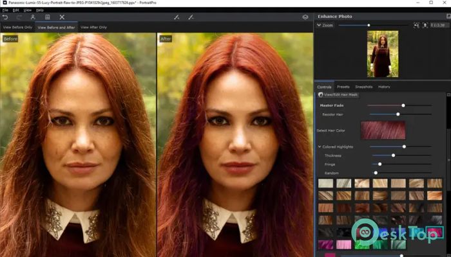Viewport: 451px width, 257px height.
Task: Undo the last edit with the Undo arrow
Action: point(5,17)
